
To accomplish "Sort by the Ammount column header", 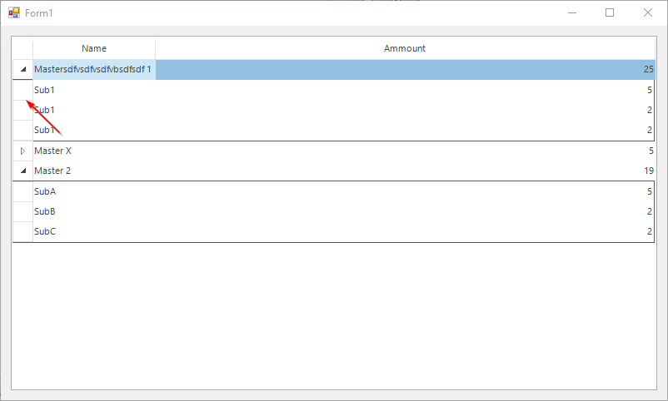I will click(405, 48).
